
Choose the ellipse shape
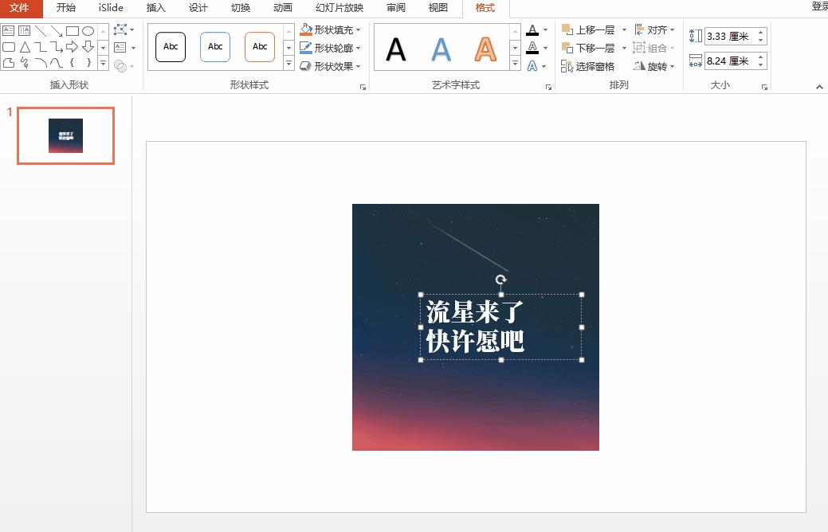[88, 30]
